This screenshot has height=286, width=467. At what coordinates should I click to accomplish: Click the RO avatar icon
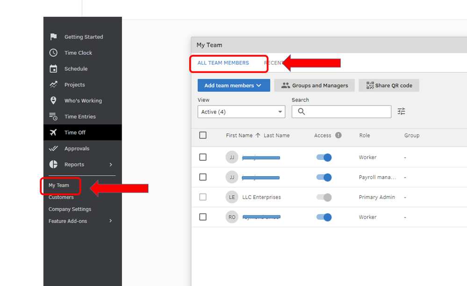[x=232, y=217]
